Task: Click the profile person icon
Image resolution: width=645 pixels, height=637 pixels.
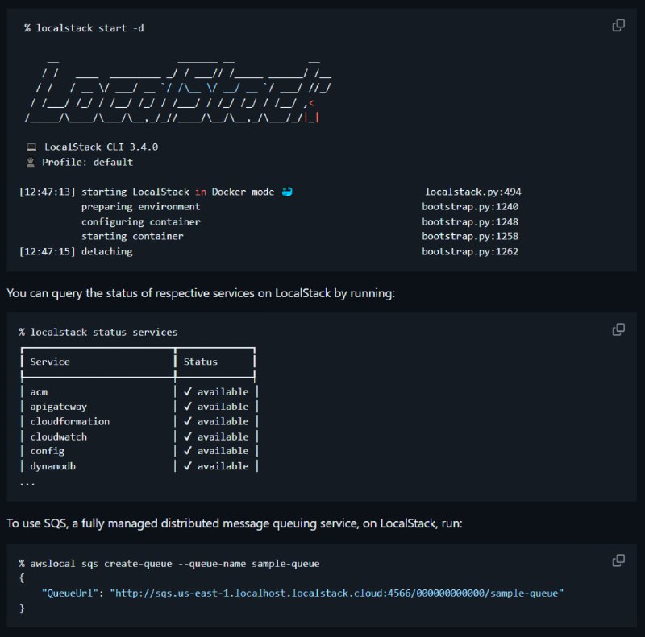Action: click(x=31, y=163)
